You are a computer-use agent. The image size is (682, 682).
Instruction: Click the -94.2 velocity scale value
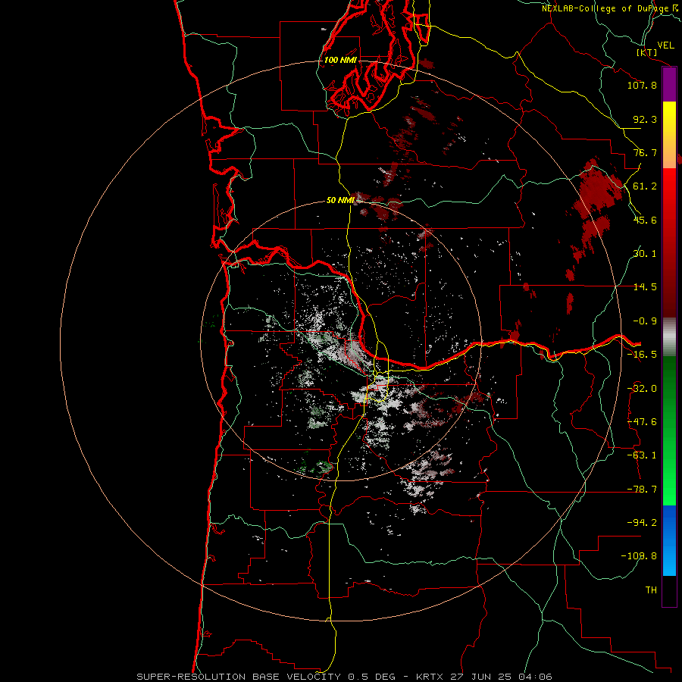tap(642, 523)
